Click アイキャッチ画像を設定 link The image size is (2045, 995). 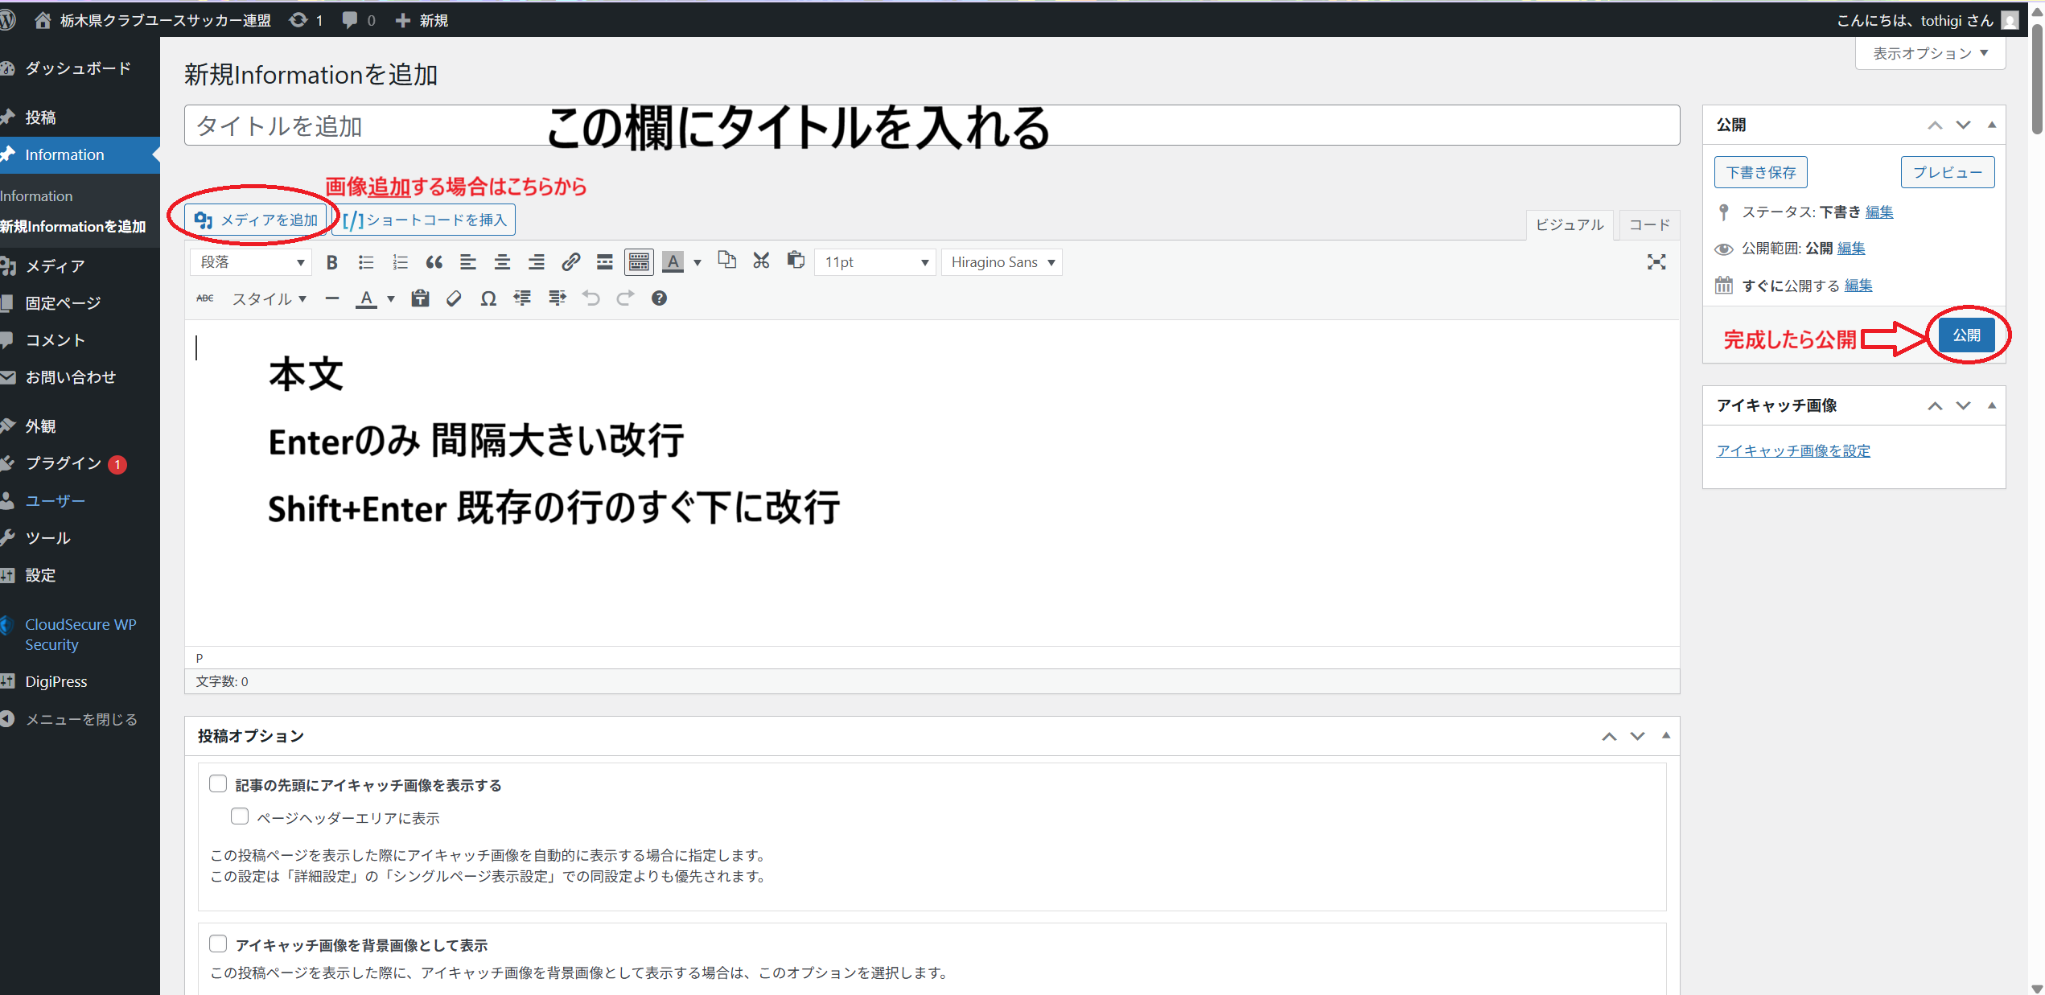click(1793, 450)
